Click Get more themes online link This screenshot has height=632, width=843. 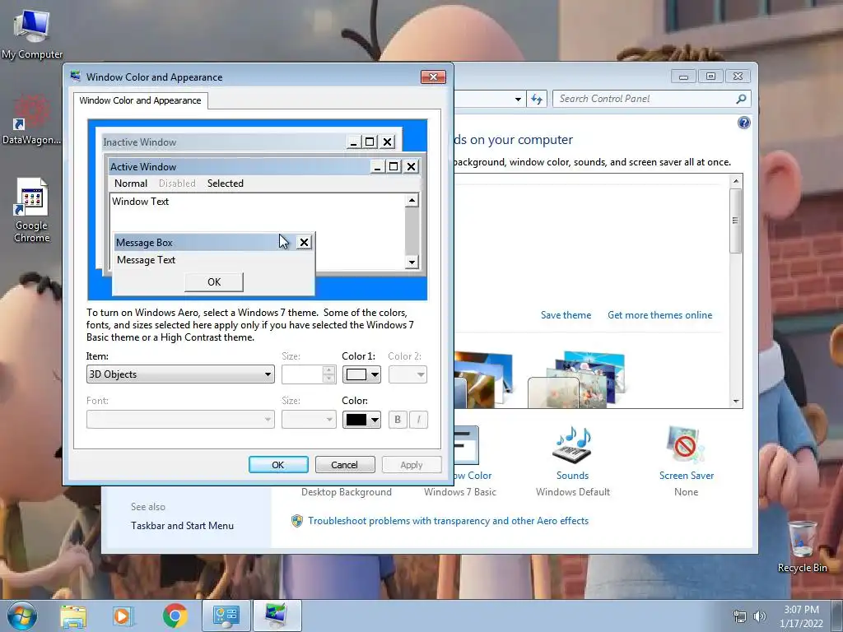point(659,315)
